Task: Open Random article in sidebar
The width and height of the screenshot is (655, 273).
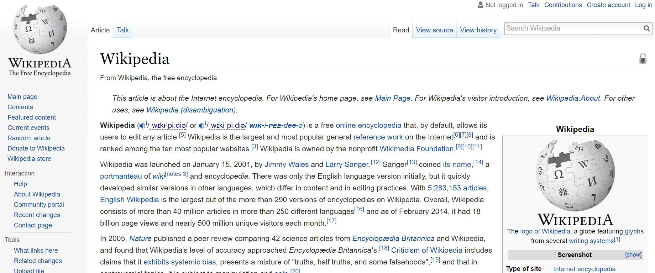Action: click(x=29, y=138)
